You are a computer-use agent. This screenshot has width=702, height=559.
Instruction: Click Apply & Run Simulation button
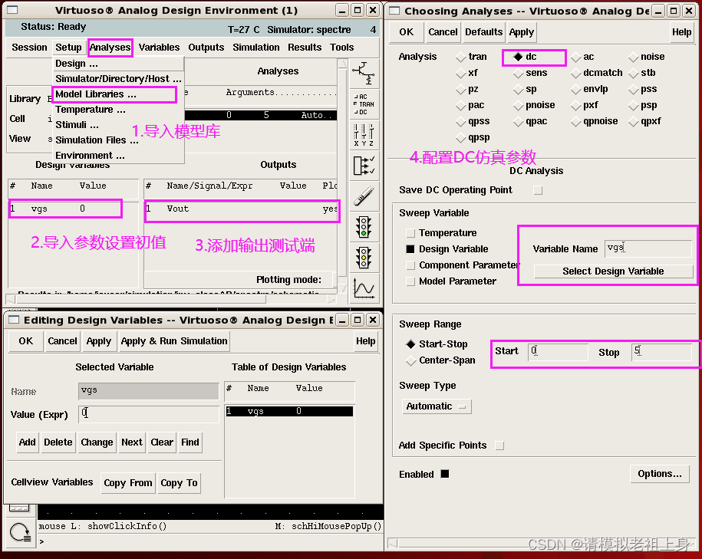[174, 341]
